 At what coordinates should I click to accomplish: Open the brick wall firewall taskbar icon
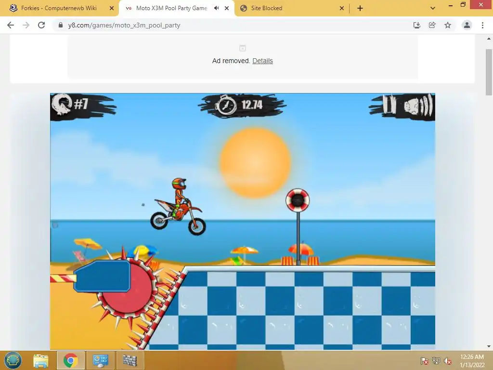(x=130, y=360)
